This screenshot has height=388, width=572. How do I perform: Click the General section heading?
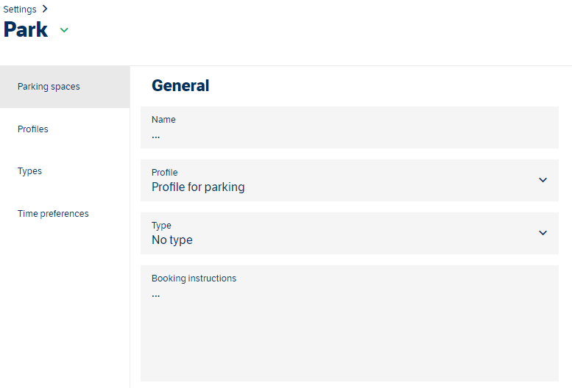pos(180,86)
